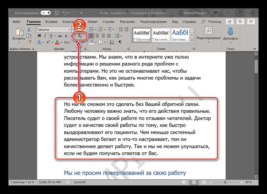Click the Помощь search box
The height and width of the screenshot is (194, 267).
pyautogui.click(x=211, y=22)
